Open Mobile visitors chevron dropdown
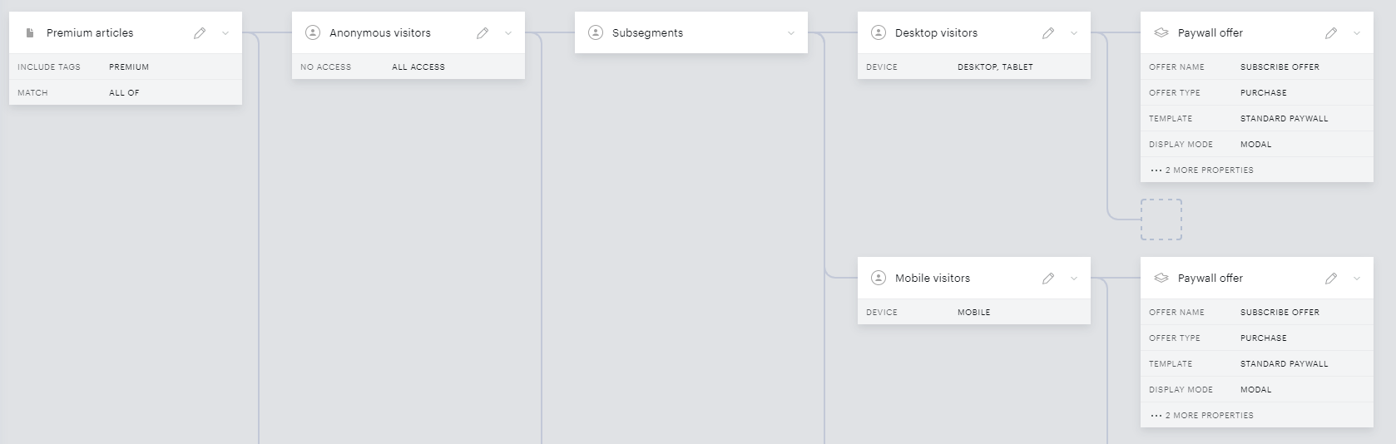This screenshot has width=1396, height=444. coord(1074,279)
